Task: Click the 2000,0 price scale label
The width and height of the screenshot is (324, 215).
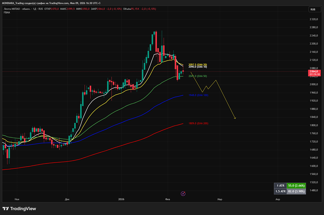Action: pos(314,84)
